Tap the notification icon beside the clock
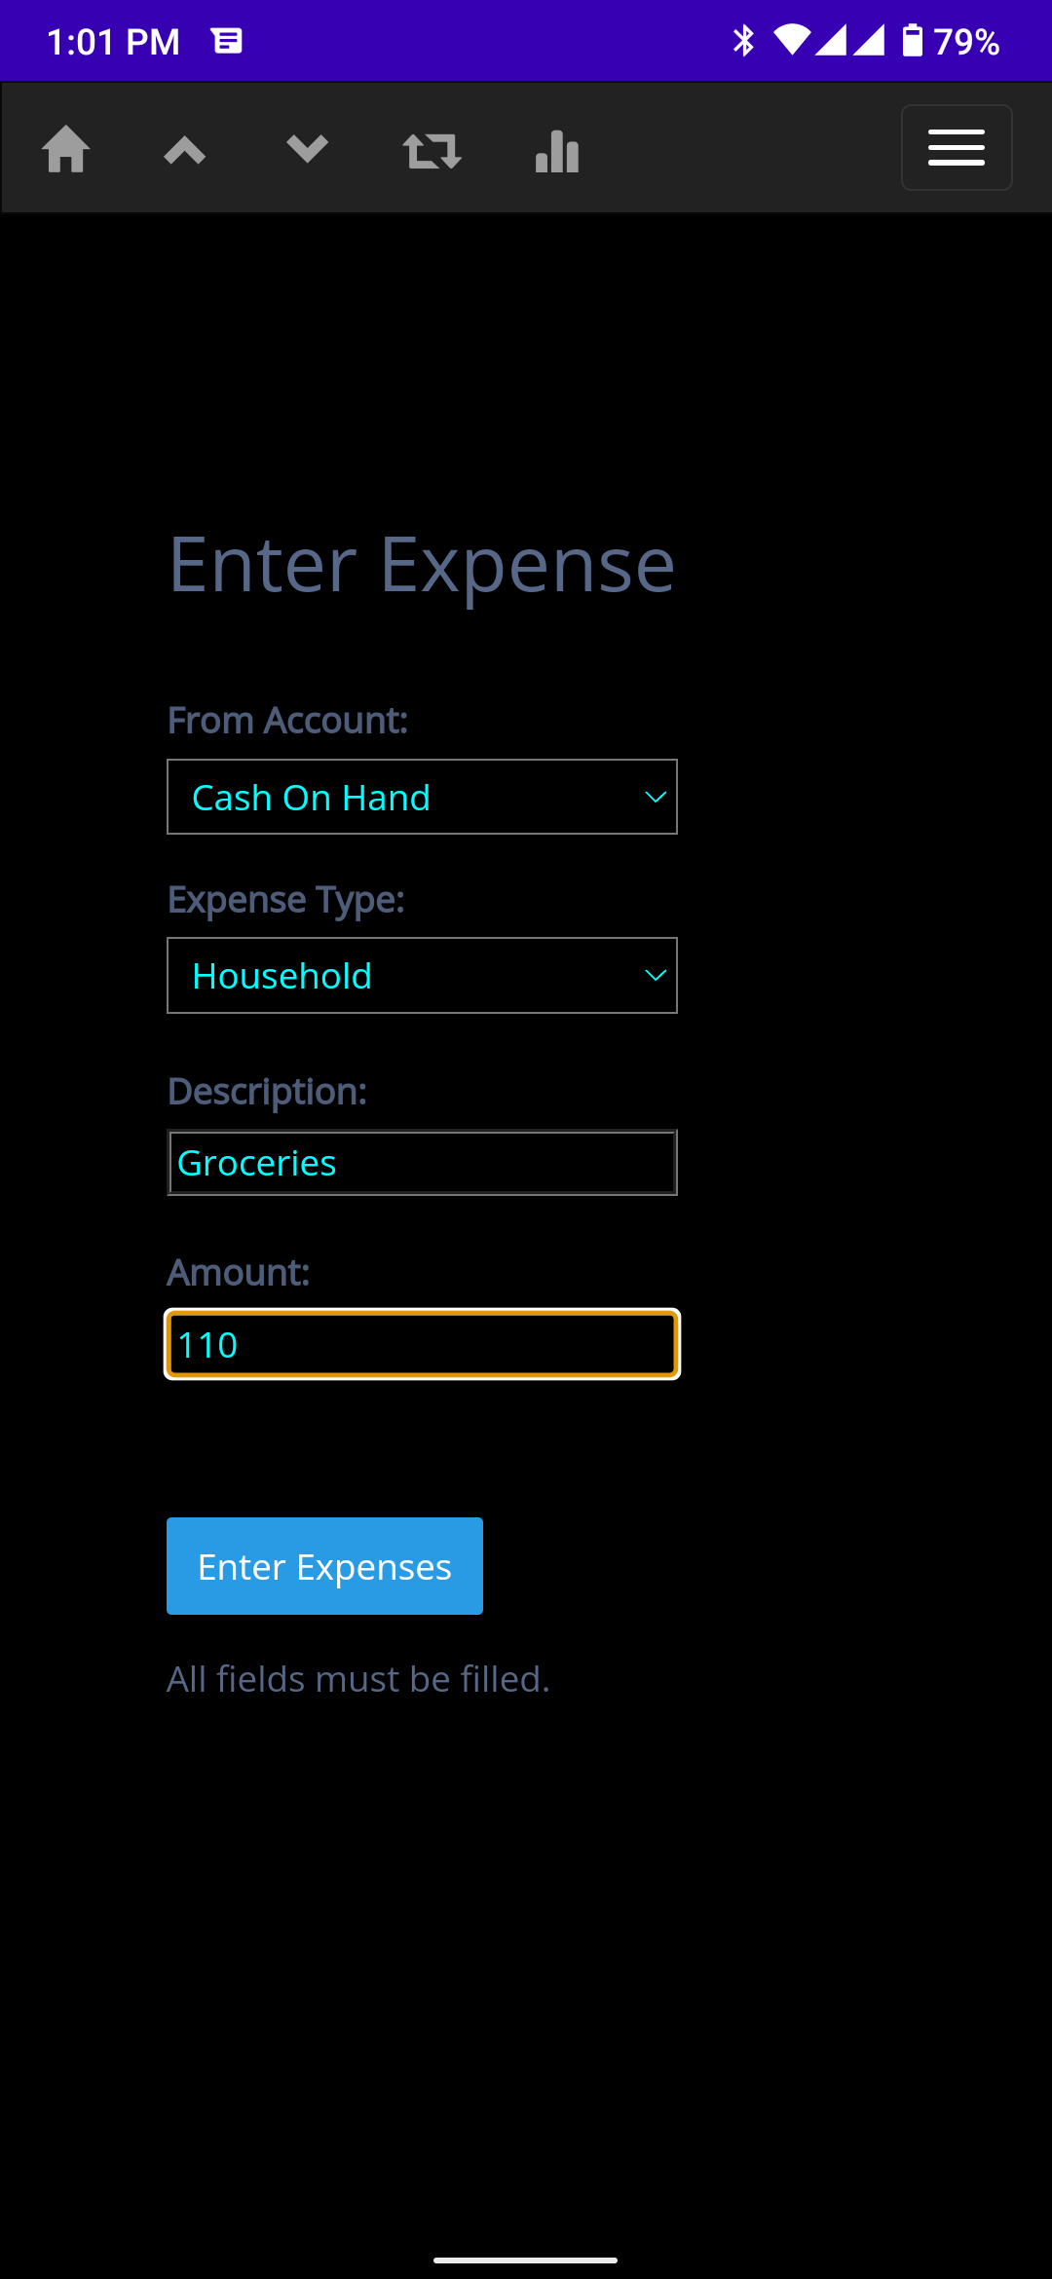 [x=227, y=41]
